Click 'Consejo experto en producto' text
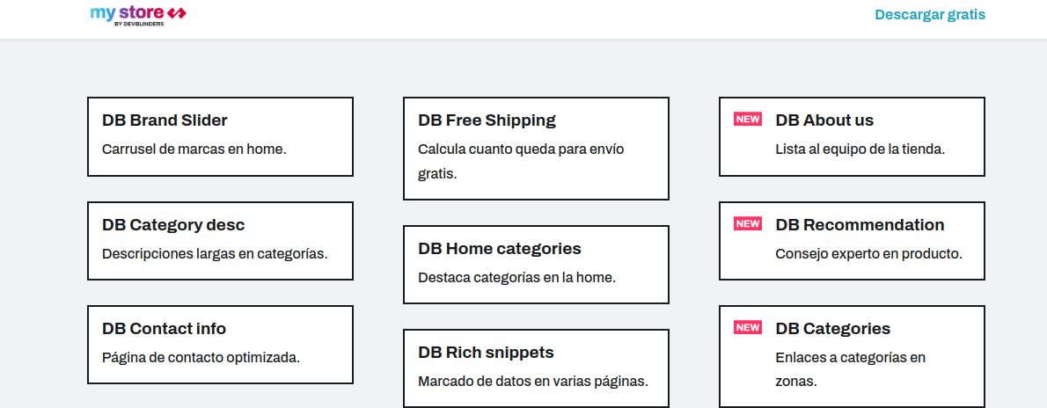The height and width of the screenshot is (408, 1047). (868, 254)
